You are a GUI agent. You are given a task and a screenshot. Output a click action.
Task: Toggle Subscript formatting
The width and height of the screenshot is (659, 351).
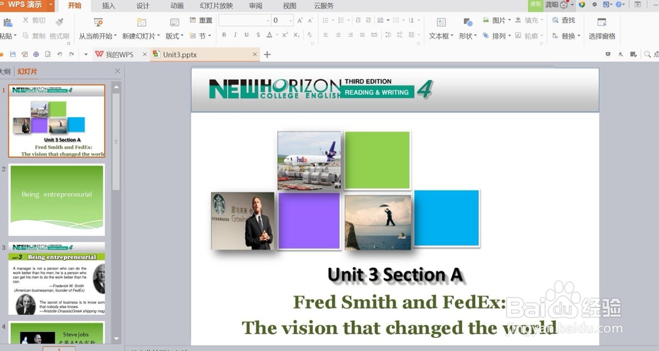[x=297, y=35]
